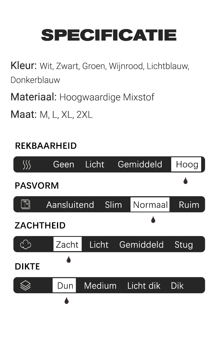Screen dimensions: 218x363
Task: Select Medium in the Dikte scale
Action: (x=100, y=286)
